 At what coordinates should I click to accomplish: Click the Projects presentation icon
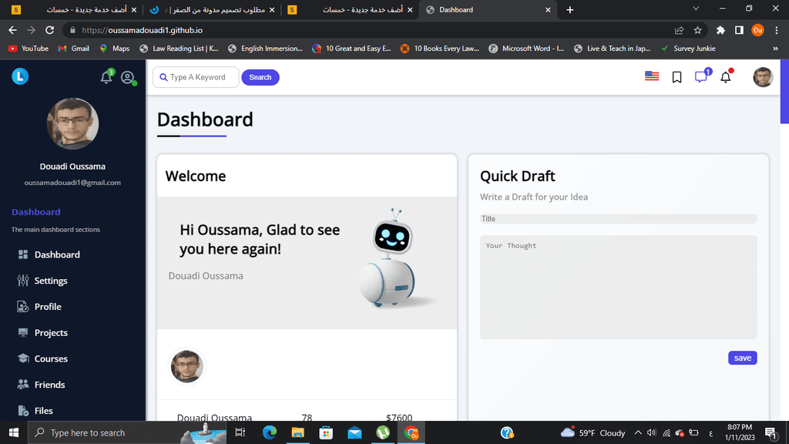click(x=23, y=332)
